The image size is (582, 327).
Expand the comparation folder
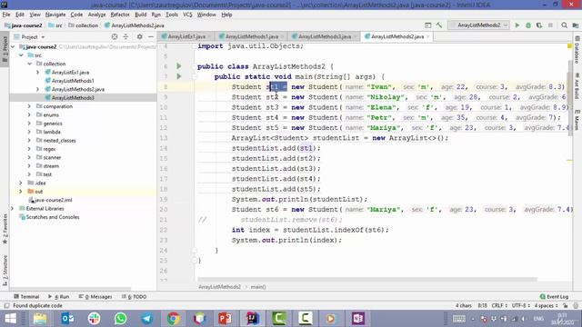pos(29,106)
